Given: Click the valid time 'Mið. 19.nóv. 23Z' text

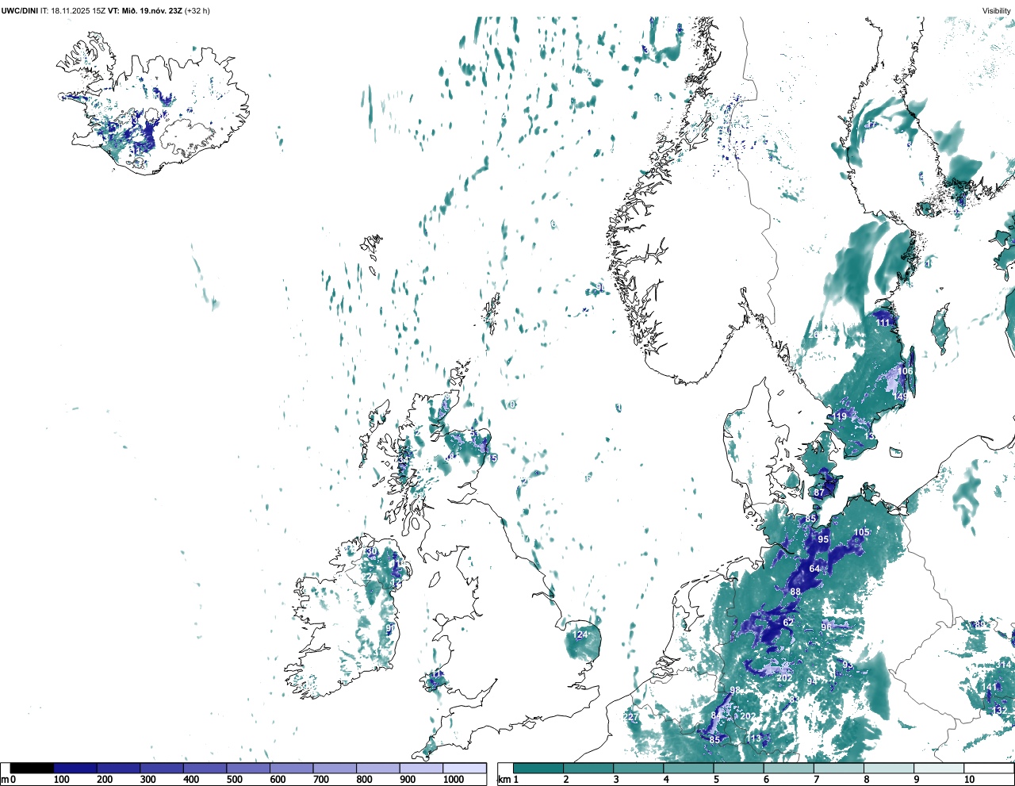Looking at the screenshot, I should tap(151, 10).
